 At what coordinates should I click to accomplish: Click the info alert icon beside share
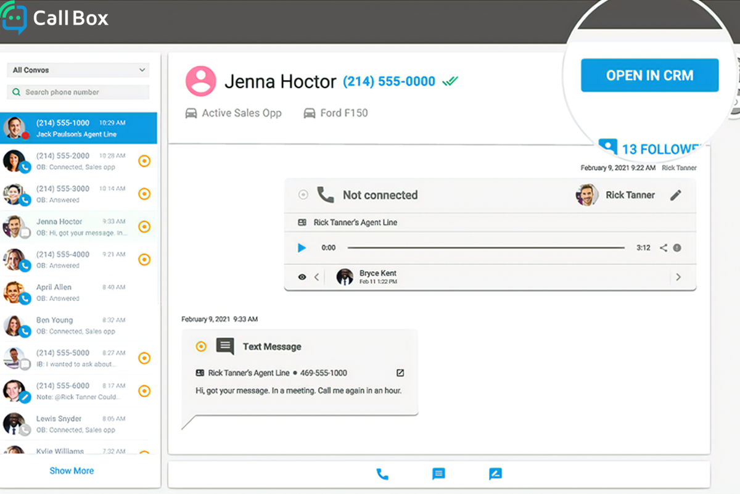coord(677,248)
